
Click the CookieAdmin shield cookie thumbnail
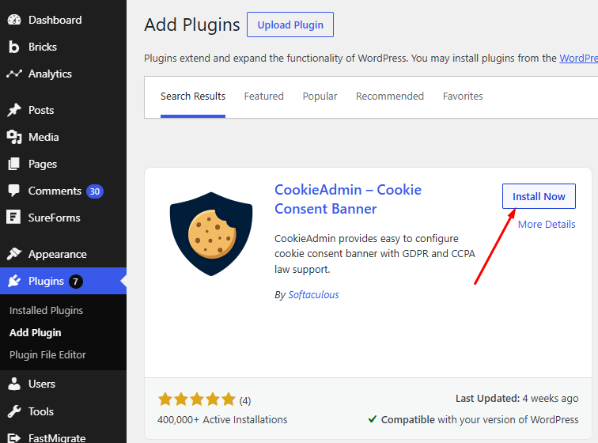point(211,234)
